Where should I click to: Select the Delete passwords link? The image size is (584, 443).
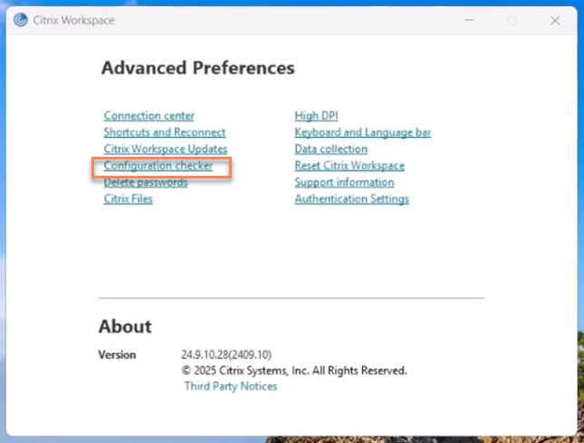click(146, 182)
